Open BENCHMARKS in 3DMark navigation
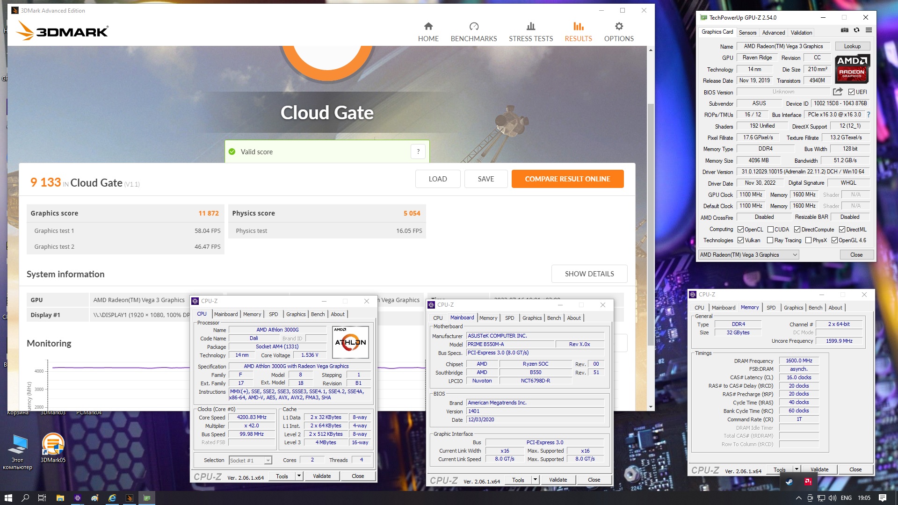This screenshot has width=898, height=505. tap(474, 32)
